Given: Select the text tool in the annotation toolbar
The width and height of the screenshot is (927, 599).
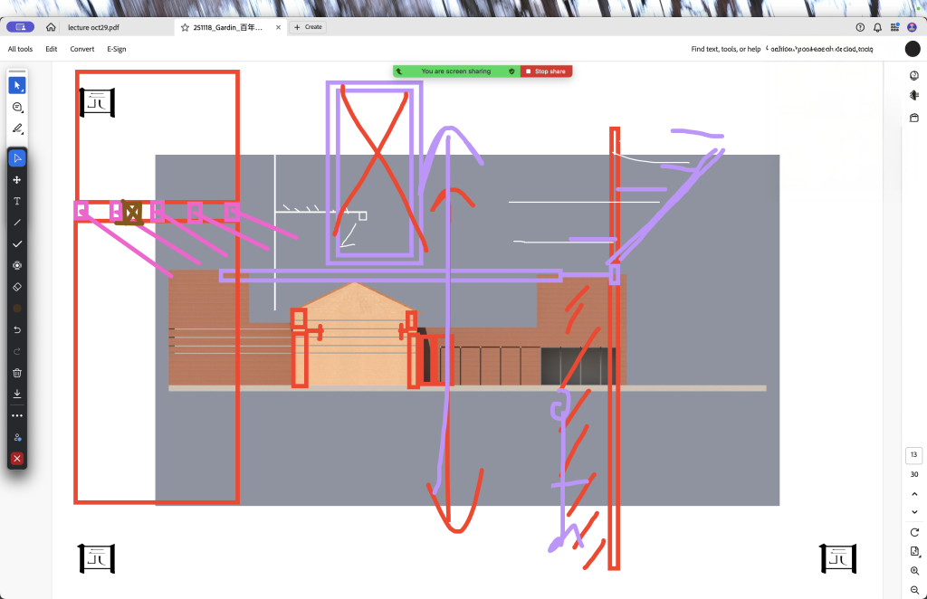Looking at the screenshot, I should (17, 201).
